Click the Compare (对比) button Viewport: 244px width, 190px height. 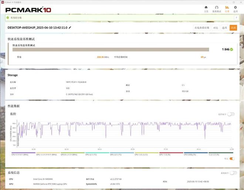pos(215,28)
